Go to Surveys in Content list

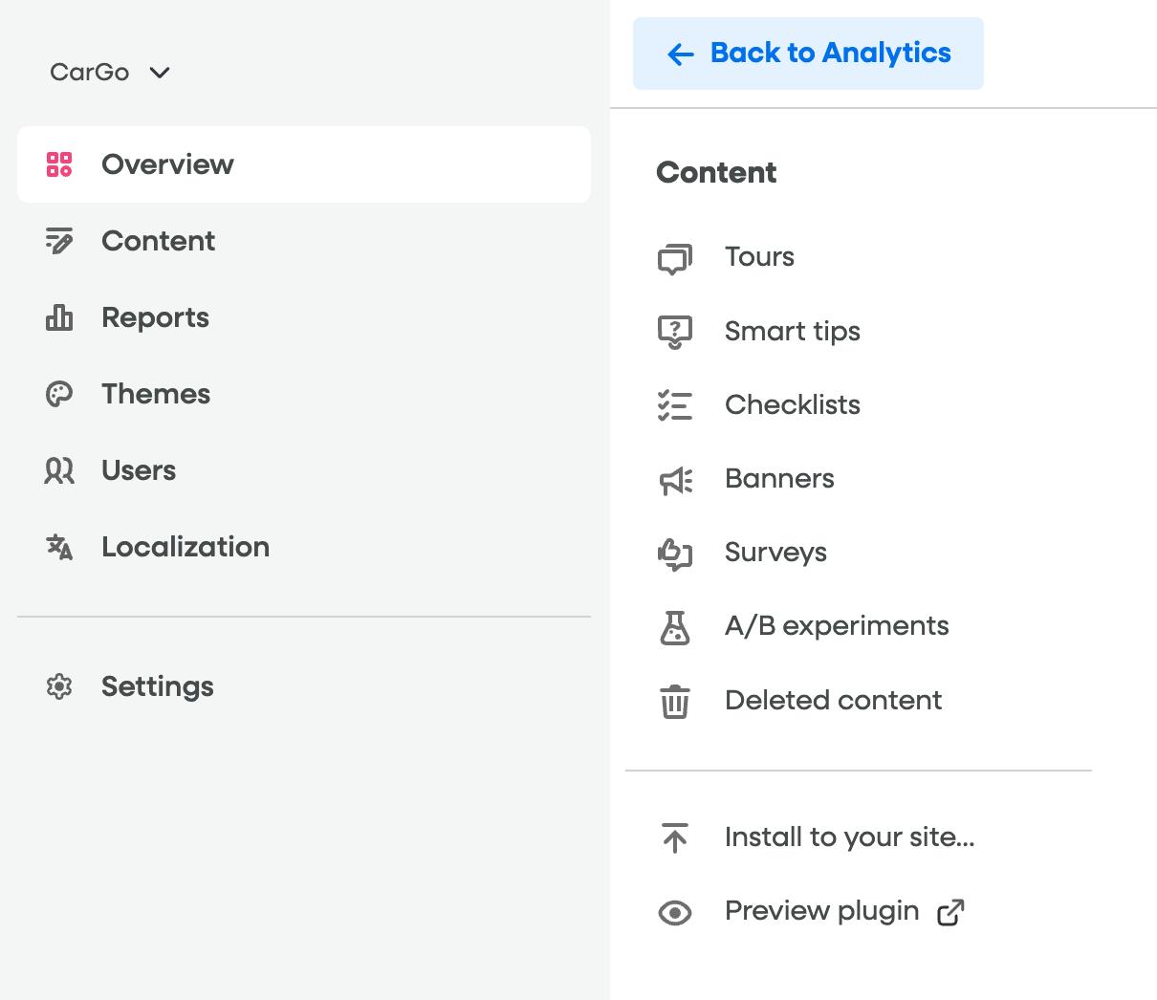click(775, 553)
